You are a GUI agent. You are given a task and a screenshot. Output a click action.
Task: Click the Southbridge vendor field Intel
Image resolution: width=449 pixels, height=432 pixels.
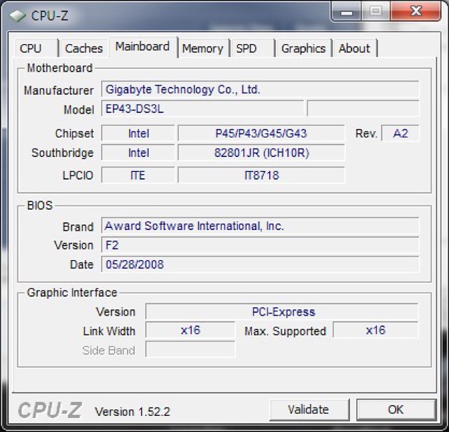point(138,153)
